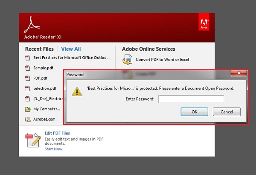Click the Convert PDF to Word icon

(127, 60)
